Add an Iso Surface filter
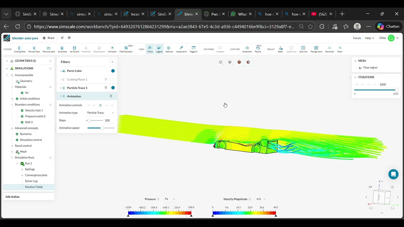The image size is (404, 227). [x=62, y=49]
